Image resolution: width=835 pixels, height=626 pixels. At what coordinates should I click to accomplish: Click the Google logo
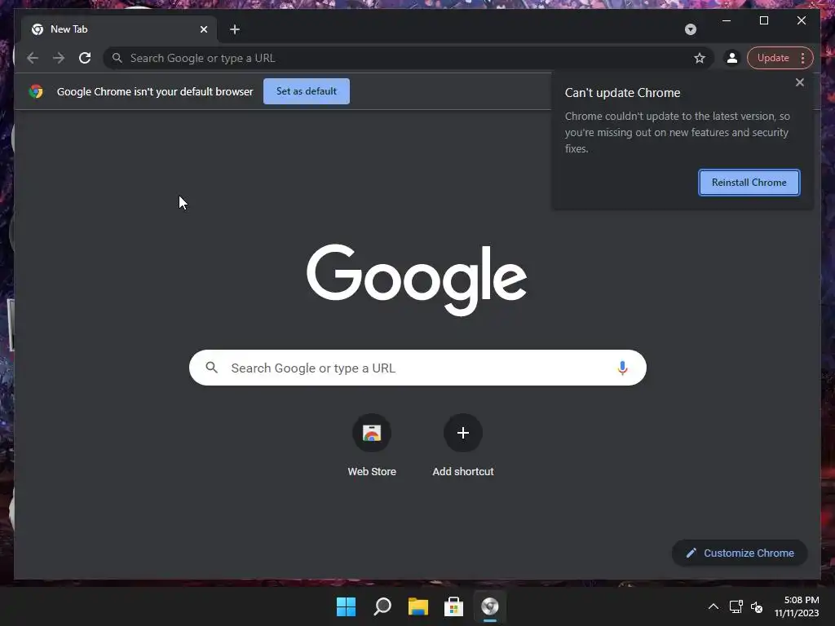point(417,280)
